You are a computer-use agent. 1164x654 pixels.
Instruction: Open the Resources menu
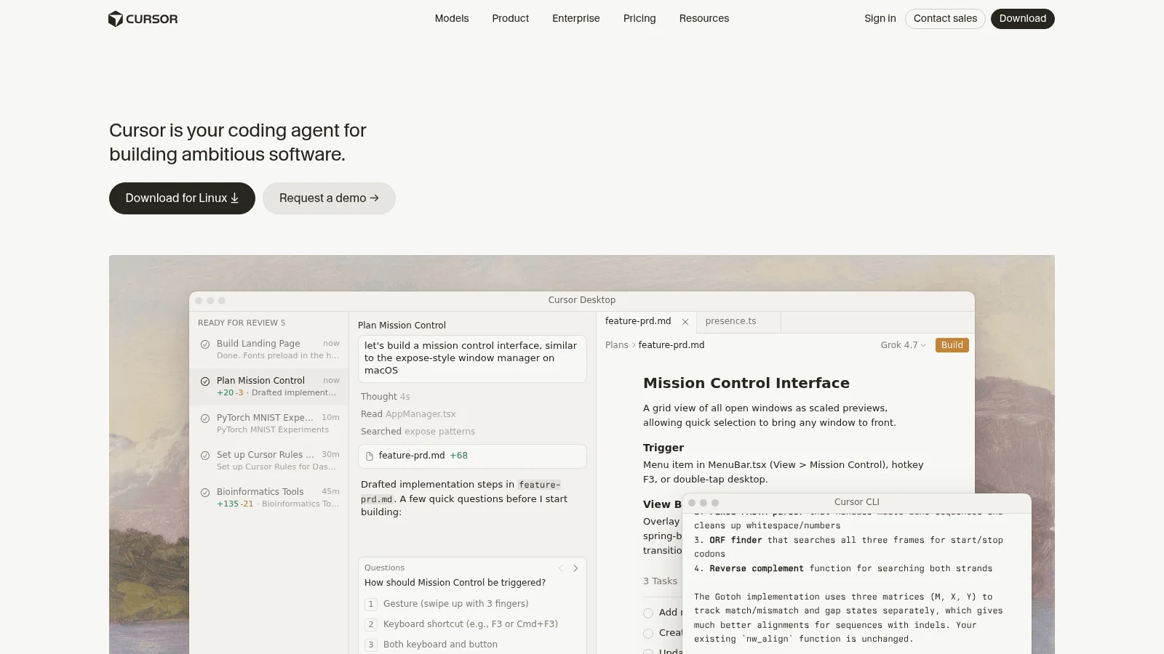tap(703, 19)
